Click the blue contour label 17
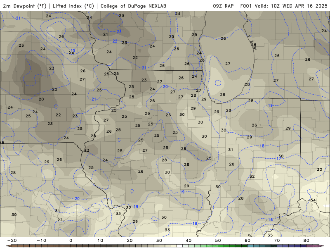The height and width of the screenshot is (248, 330). [279, 159]
